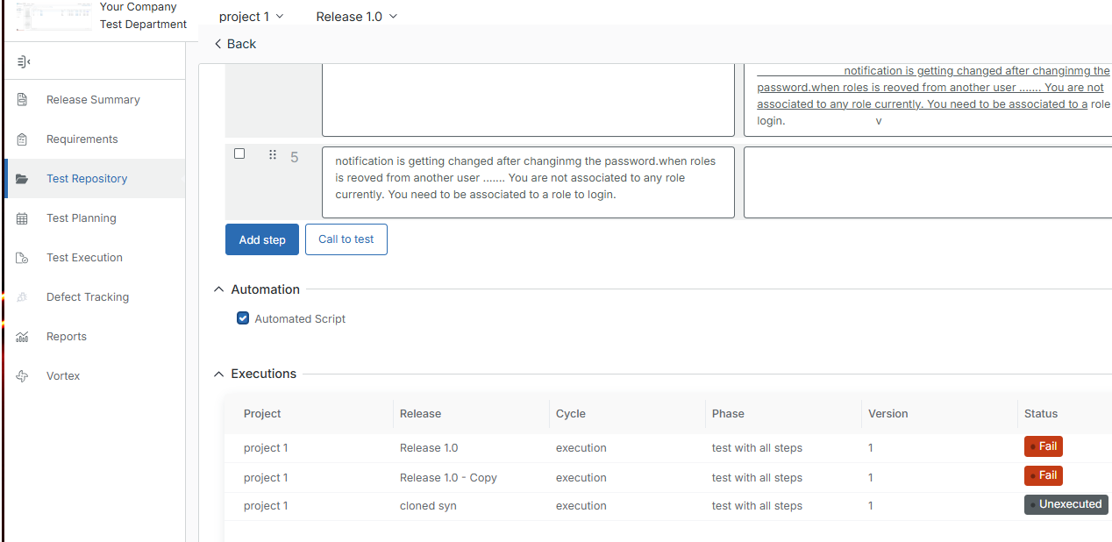The image size is (1112, 542).
Task: Click the Test Planning calendar icon
Action: [x=23, y=218]
